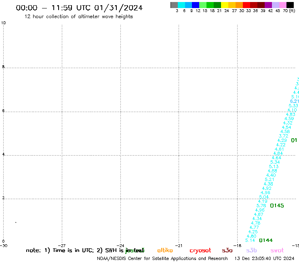Click the wave height value 4.64
The image size is (299, 262).
point(276,158)
